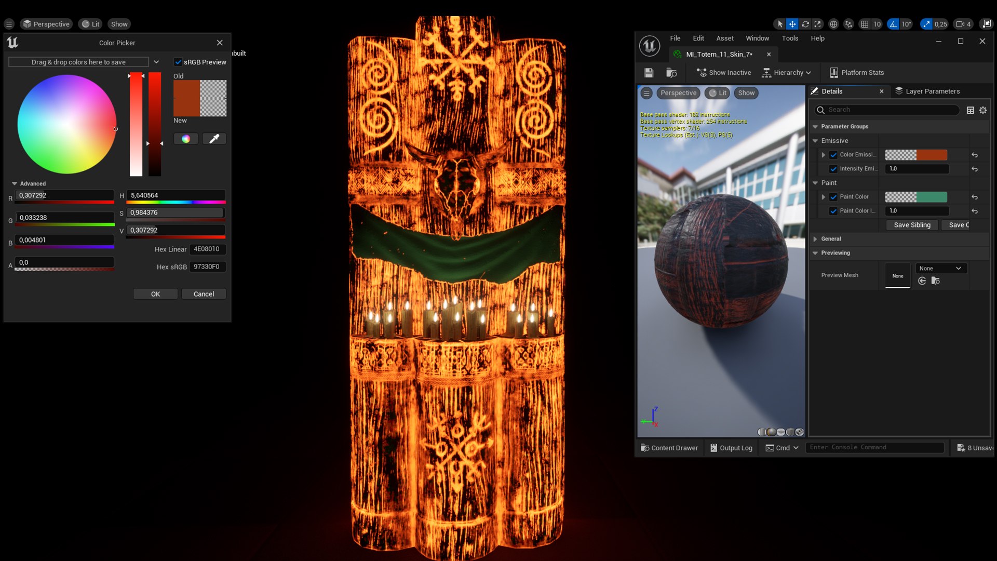Switch to Layer Parameters tab

pyautogui.click(x=927, y=91)
